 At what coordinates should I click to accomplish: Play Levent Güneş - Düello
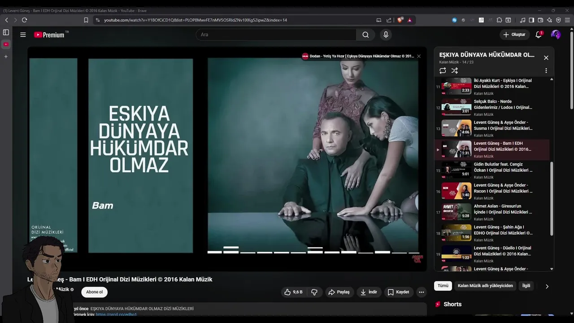[492, 254]
